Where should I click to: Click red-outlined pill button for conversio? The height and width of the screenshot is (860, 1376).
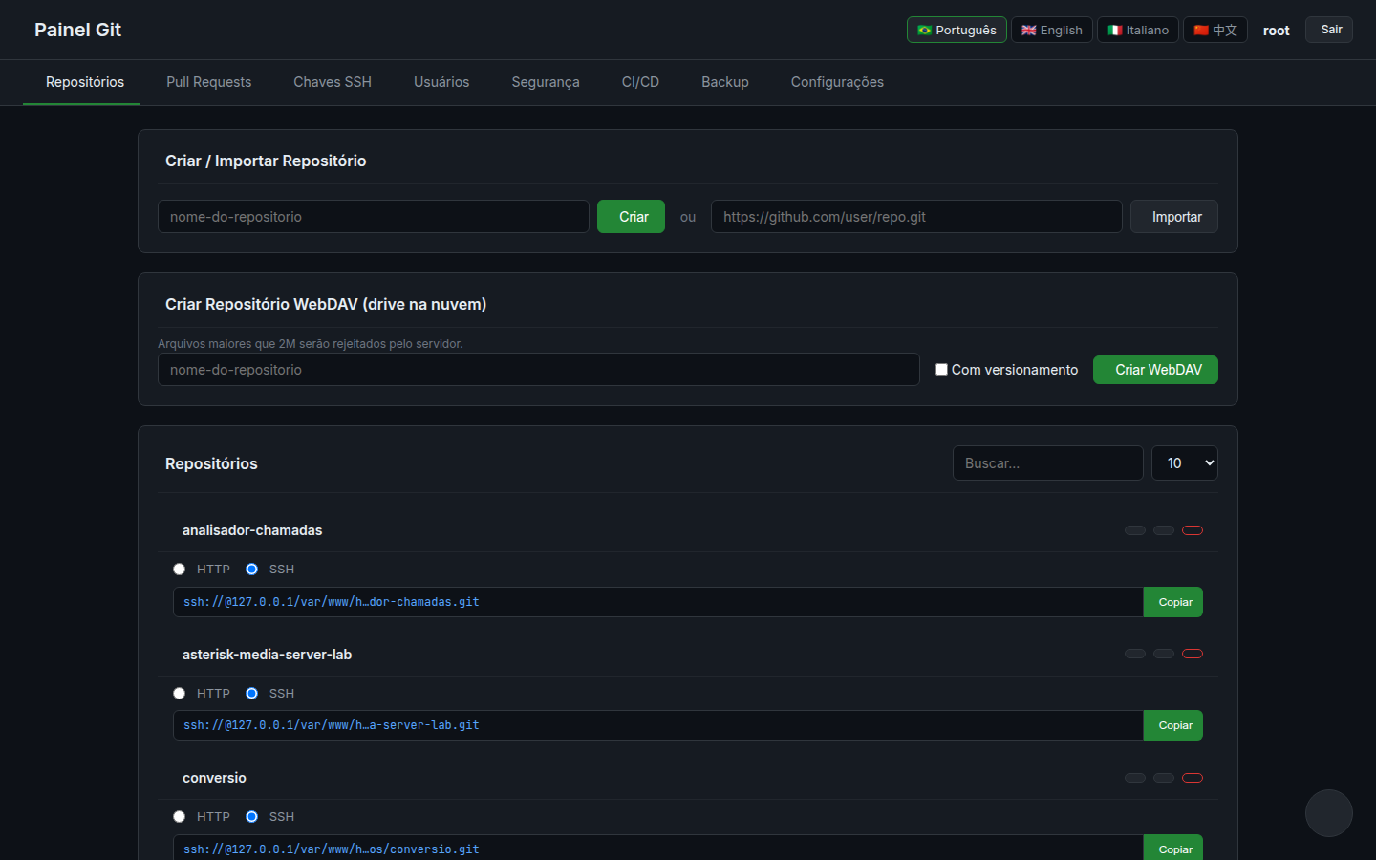point(1193,778)
